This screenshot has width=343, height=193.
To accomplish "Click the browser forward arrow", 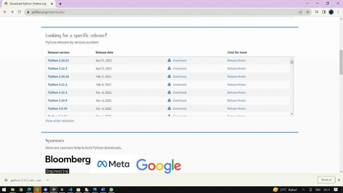I will tap(12, 12).
